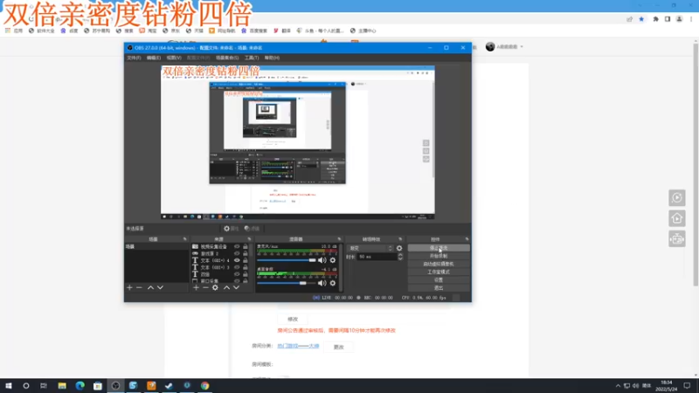Image resolution: width=699 pixels, height=393 pixels.
Task: Click the 停止推流 button in OBS controls
Action: point(439,248)
